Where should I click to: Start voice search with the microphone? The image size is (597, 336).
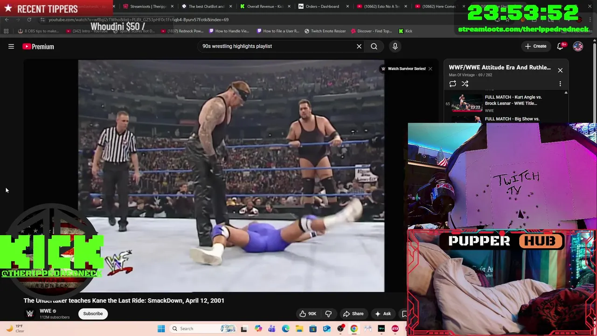(395, 46)
